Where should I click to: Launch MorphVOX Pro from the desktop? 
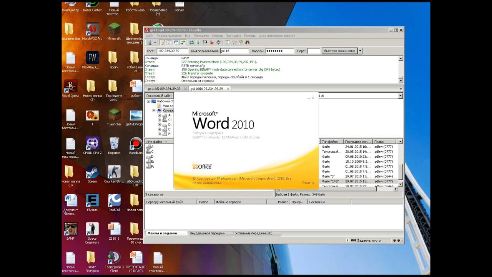[x=92, y=32]
